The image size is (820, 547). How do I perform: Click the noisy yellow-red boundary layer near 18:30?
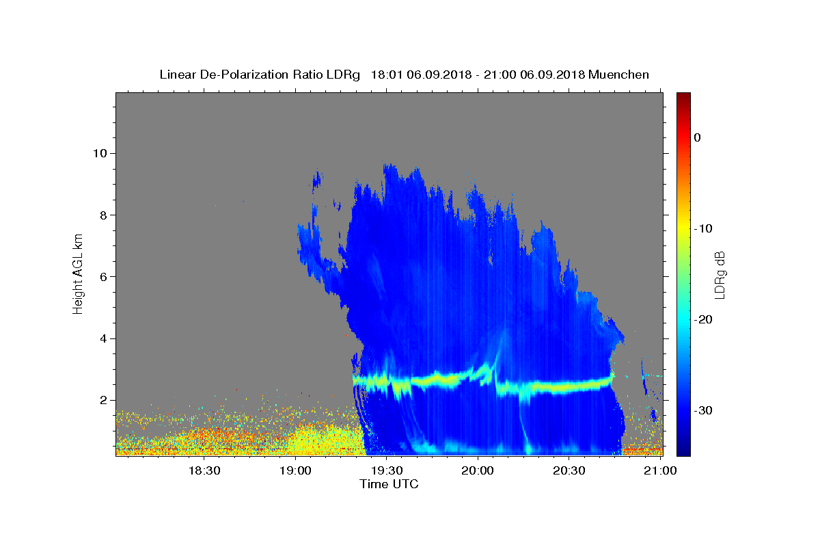pyautogui.click(x=204, y=438)
